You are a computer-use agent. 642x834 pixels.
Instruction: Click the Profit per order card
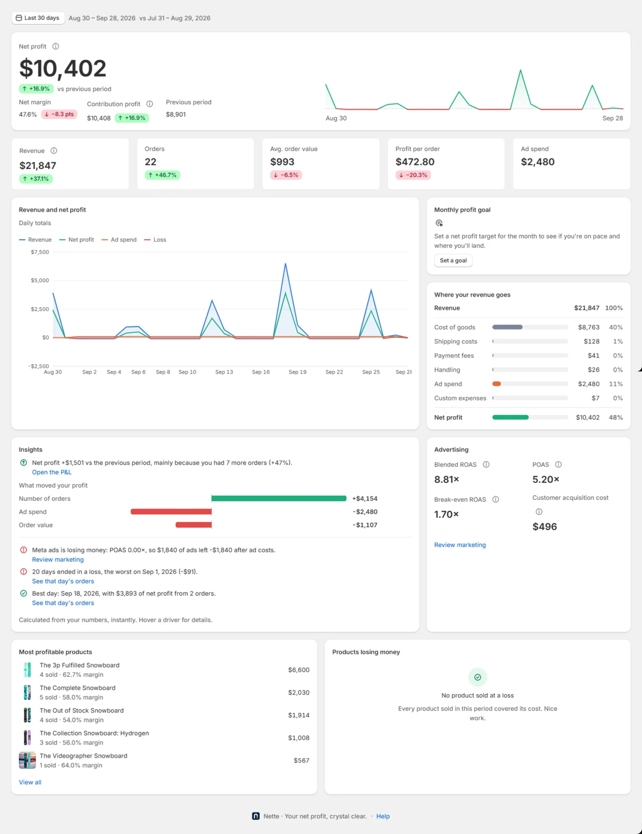[x=446, y=164]
